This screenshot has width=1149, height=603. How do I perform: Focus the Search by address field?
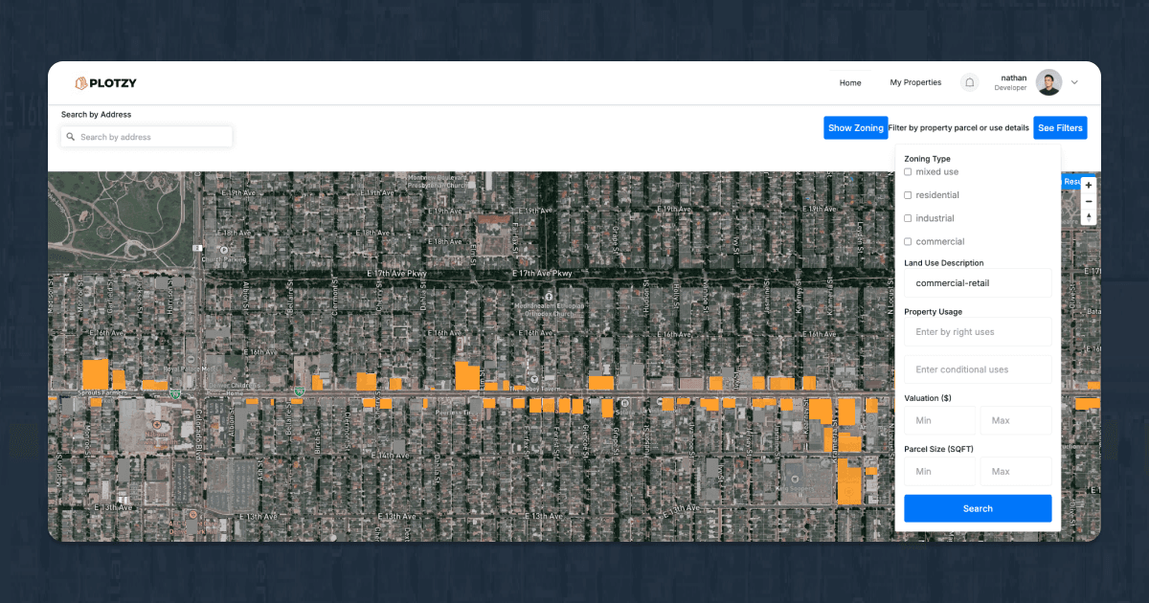click(x=146, y=137)
